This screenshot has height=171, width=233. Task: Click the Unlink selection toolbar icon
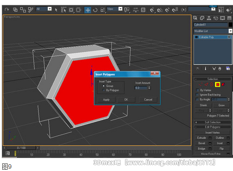pyautogui.click(x=23, y=10)
